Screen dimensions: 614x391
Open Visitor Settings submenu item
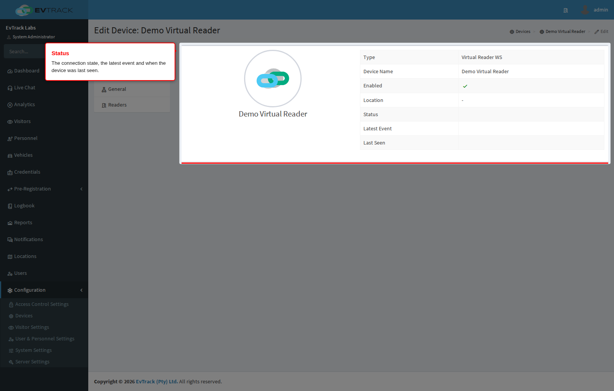[44, 327]
